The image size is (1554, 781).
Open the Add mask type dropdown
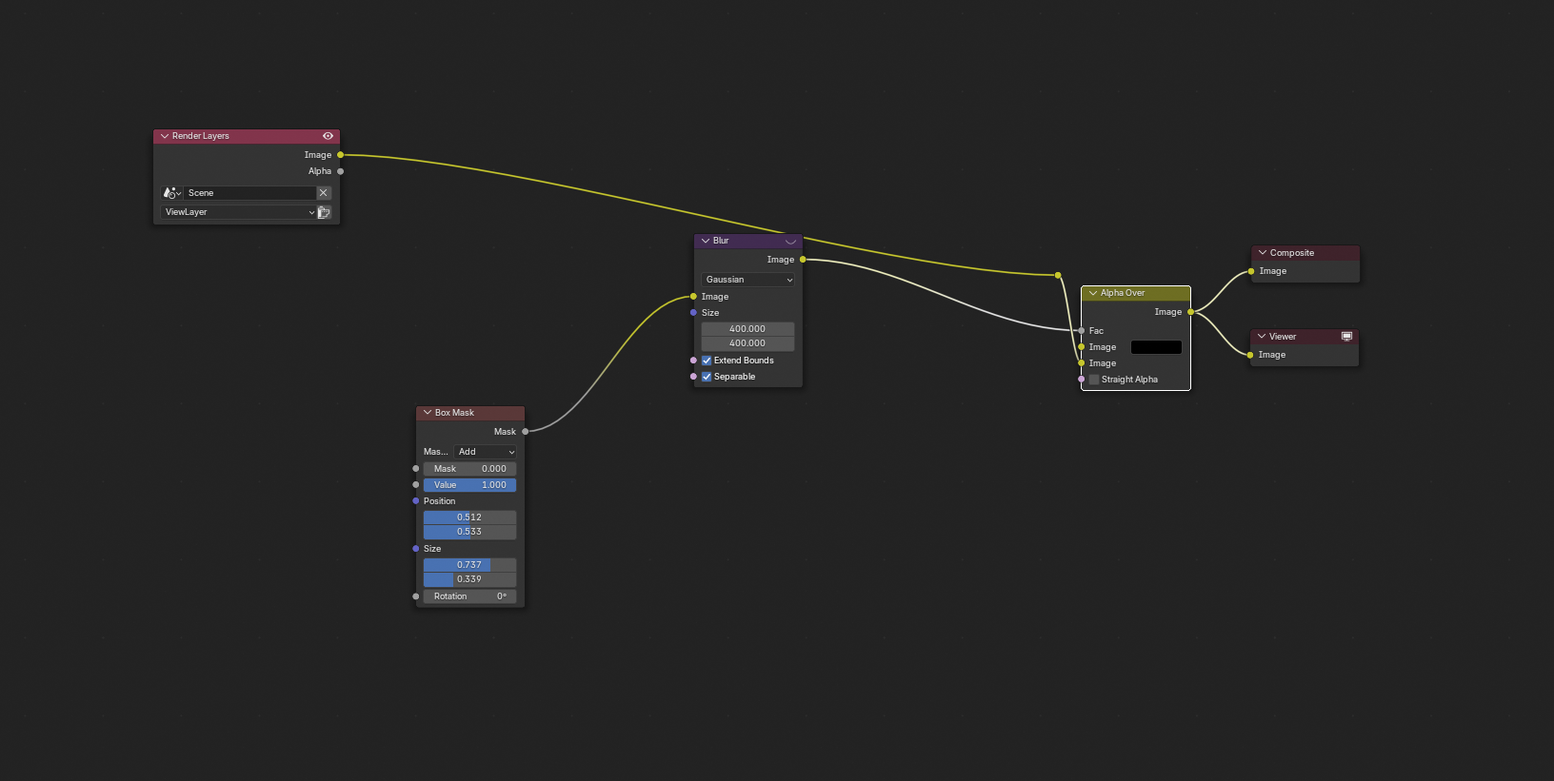(x=486, y=452)
